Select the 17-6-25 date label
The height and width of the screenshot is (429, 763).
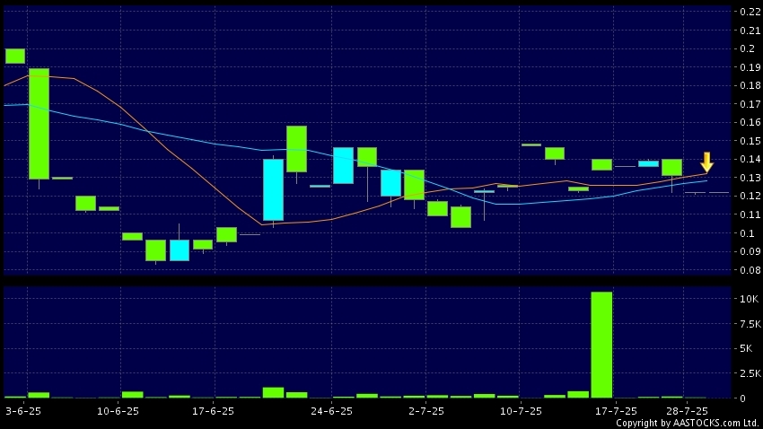coord(213,411)
